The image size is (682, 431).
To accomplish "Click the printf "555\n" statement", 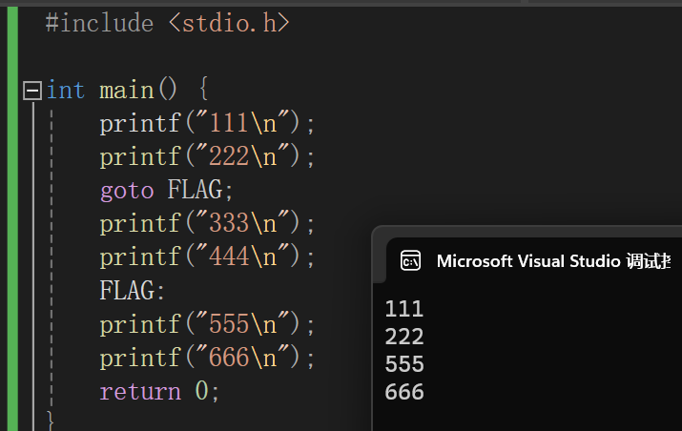I will (206, 324).
